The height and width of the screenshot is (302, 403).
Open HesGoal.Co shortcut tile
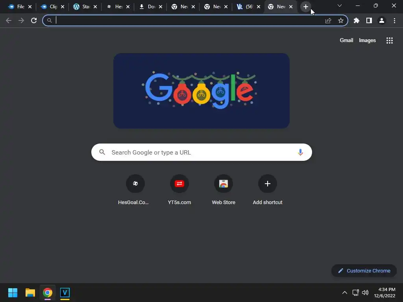click(135, 190)
